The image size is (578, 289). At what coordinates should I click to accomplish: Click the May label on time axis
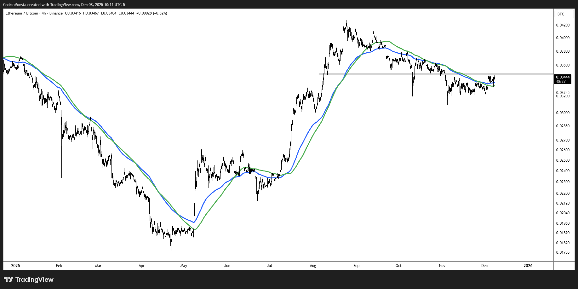point(184,266)
